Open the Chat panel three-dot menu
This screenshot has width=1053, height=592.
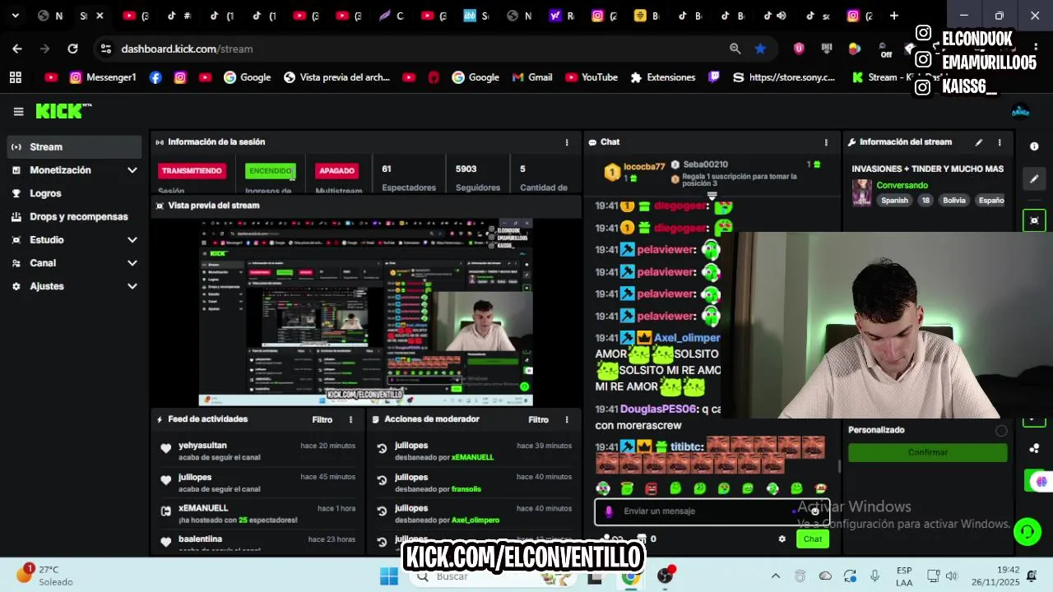(826, 142)
